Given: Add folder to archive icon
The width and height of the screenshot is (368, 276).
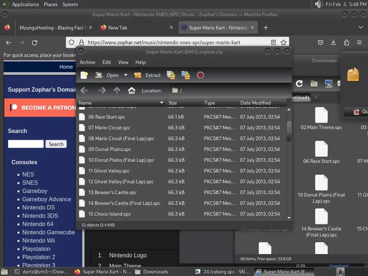Looking at the screenshot, I should (x=186, y=75).
